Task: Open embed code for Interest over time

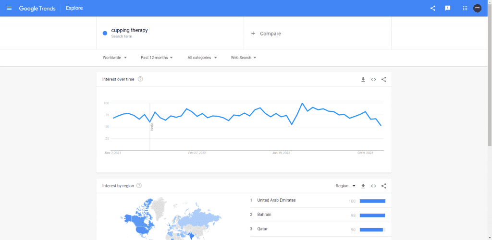Action: click(x=373, y=79)
